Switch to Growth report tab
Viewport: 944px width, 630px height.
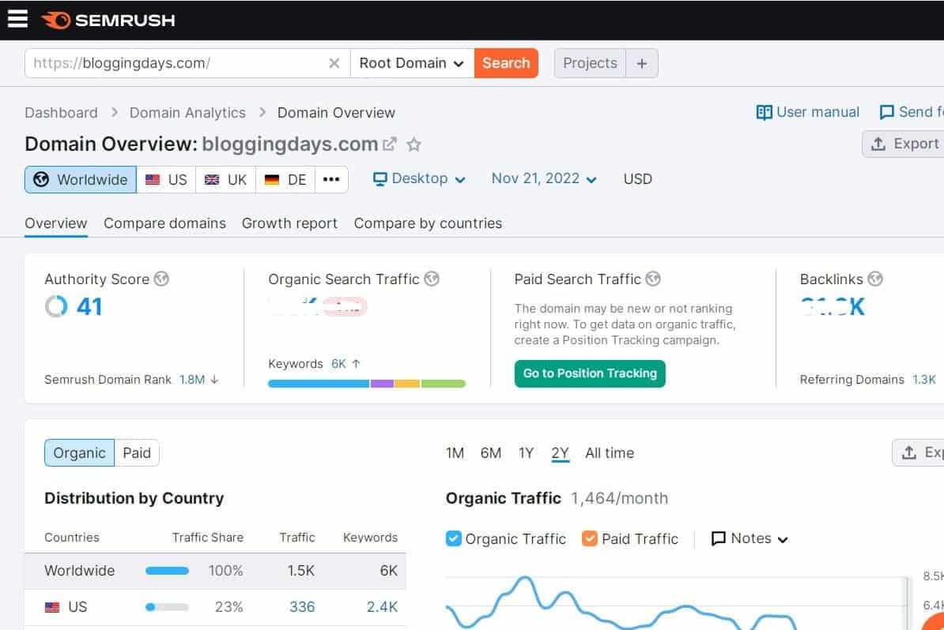(x=289, y=223)
